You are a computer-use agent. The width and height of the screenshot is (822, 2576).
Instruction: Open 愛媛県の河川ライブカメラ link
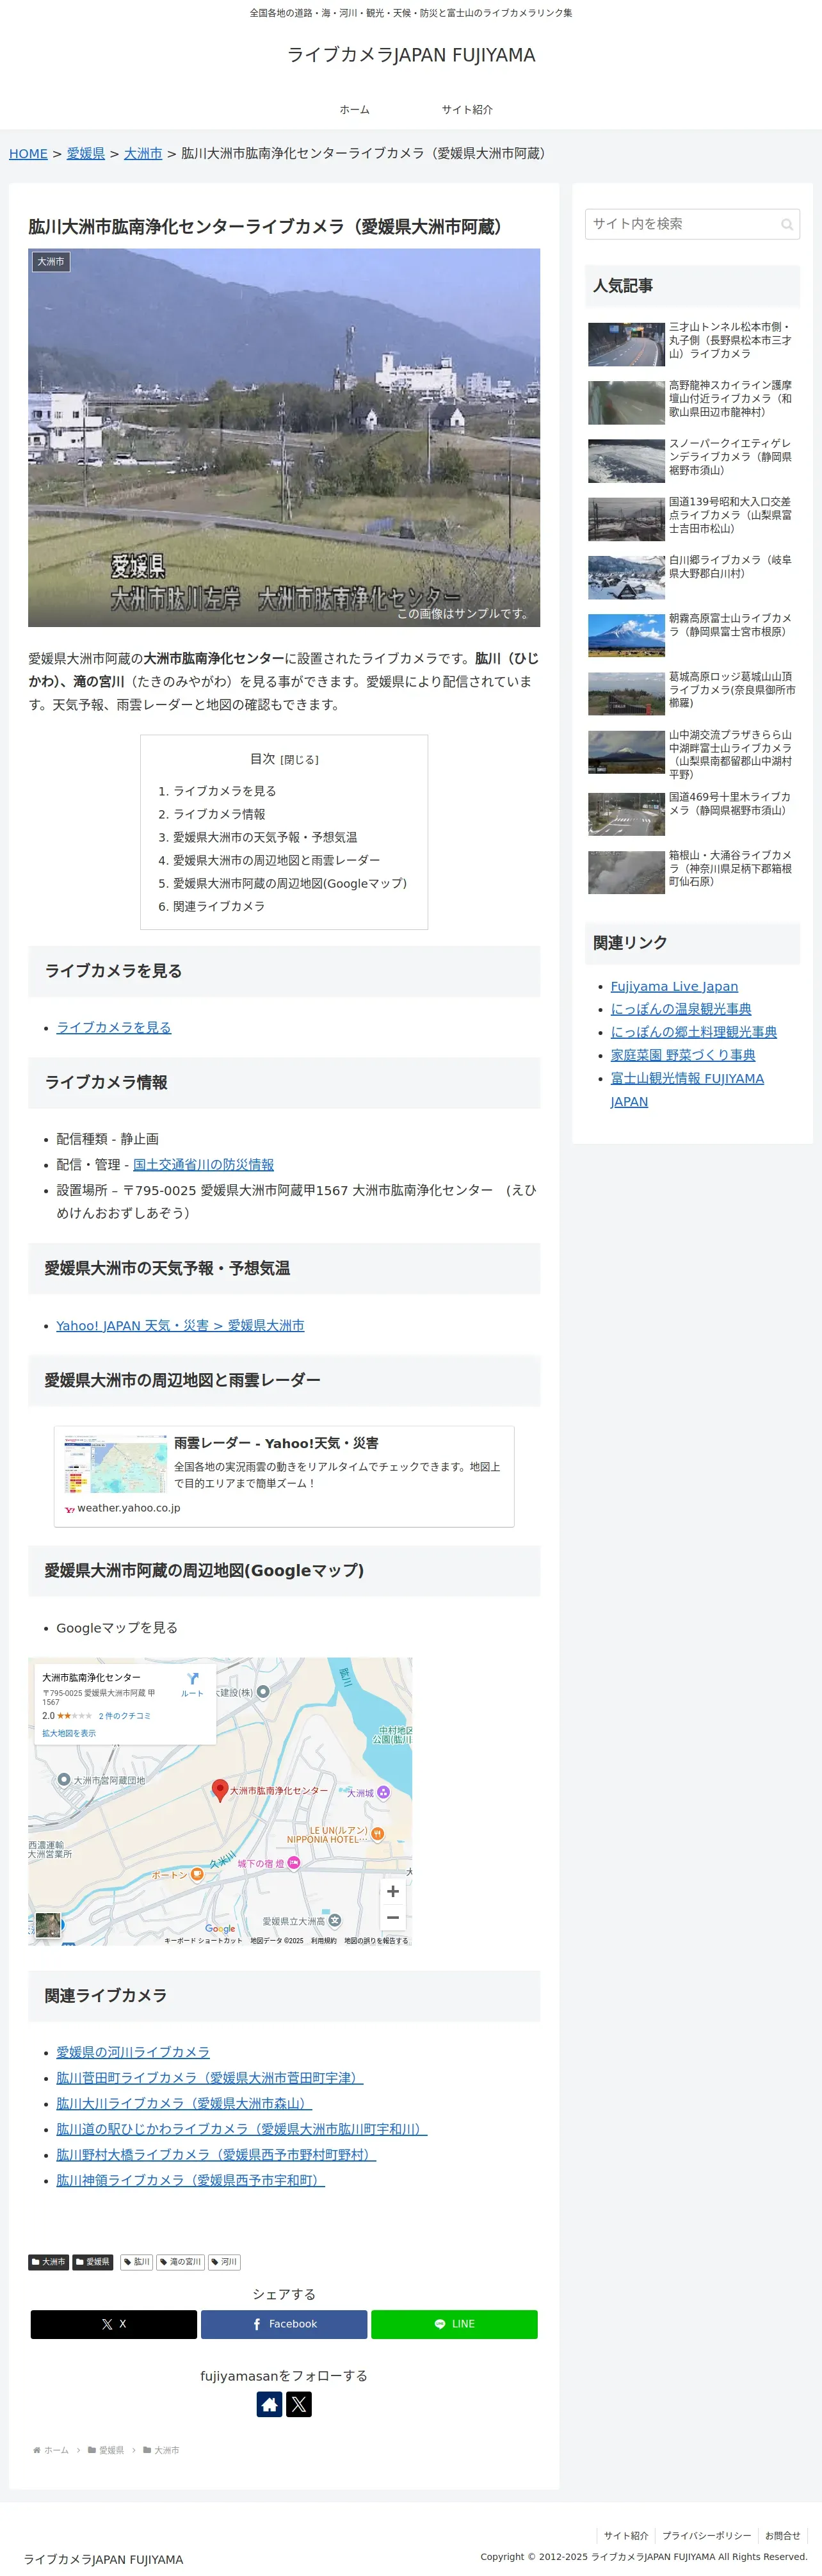pyautogui.click(x=133, y=2052)
